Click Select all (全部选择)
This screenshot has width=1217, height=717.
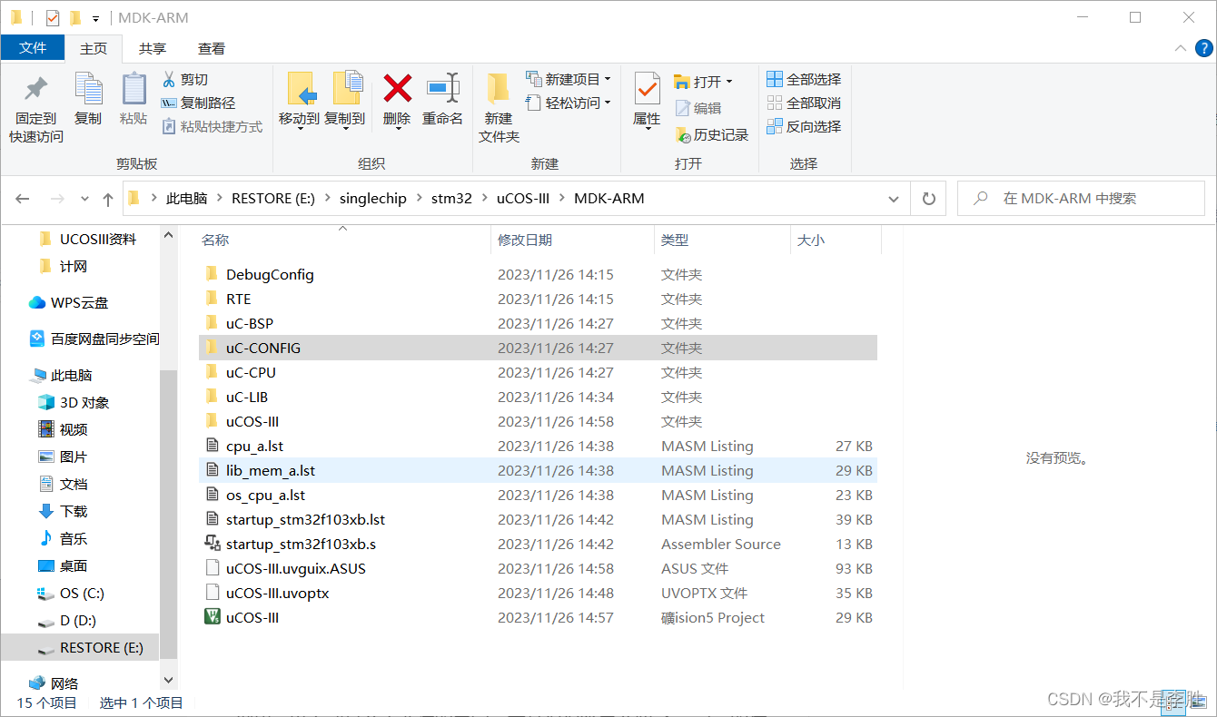(804, 80)
